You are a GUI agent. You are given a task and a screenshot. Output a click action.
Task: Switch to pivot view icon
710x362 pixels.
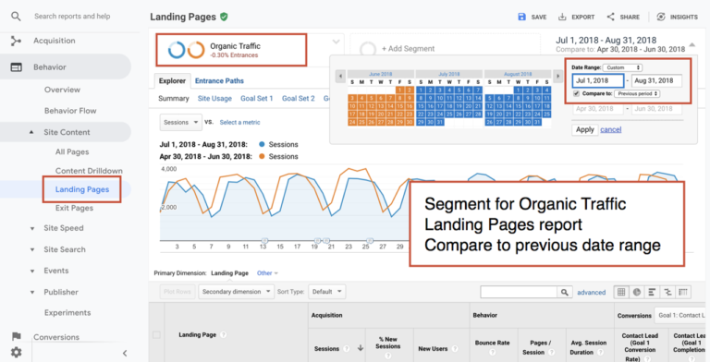[x=683, y=292]
